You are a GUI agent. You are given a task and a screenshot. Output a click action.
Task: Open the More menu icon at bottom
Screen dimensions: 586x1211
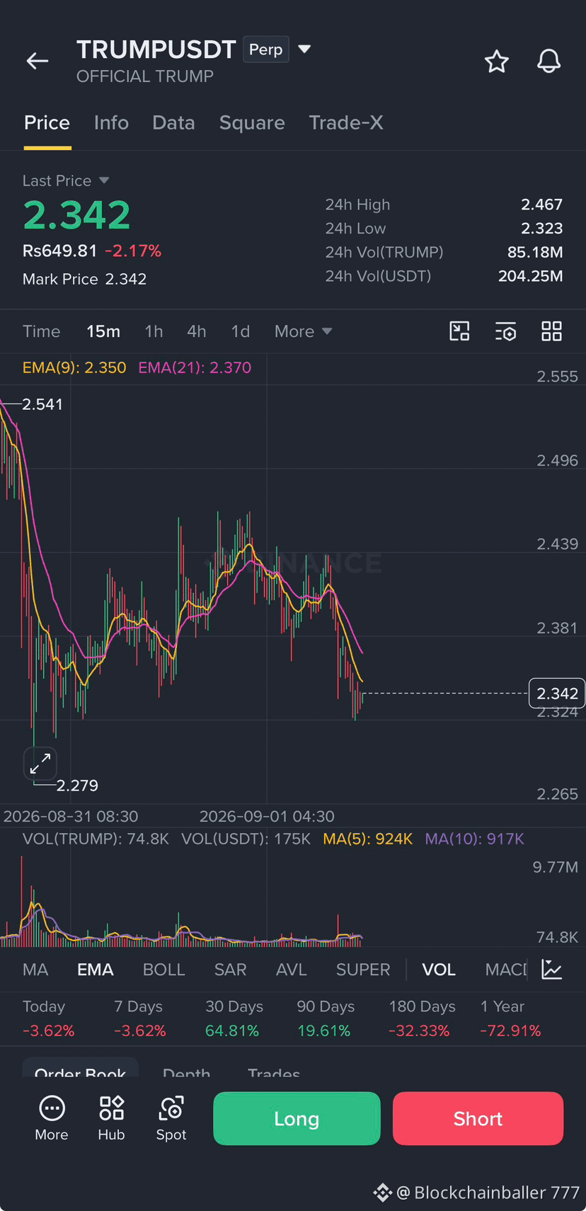click(x=52, y=1118)
